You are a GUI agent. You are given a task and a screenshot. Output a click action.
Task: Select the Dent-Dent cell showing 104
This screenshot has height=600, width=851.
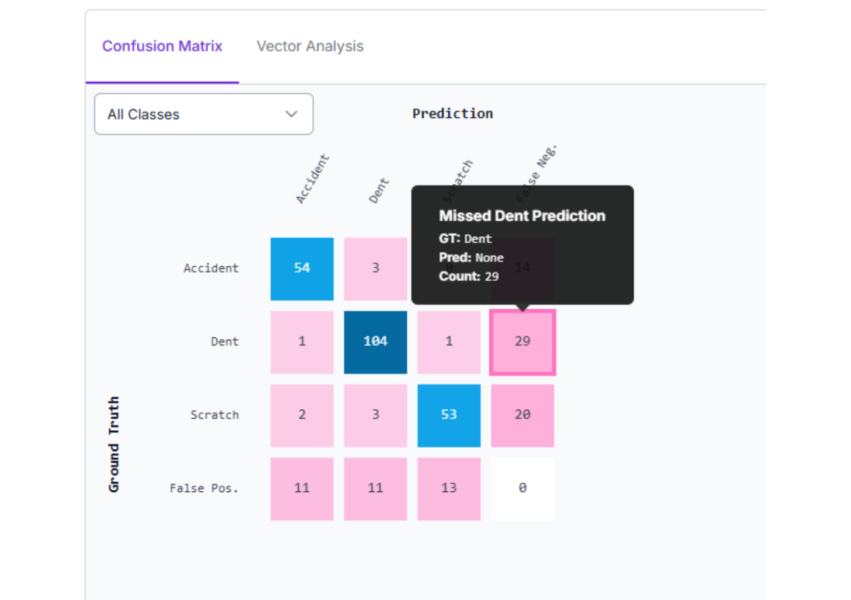tap(375, 342)
